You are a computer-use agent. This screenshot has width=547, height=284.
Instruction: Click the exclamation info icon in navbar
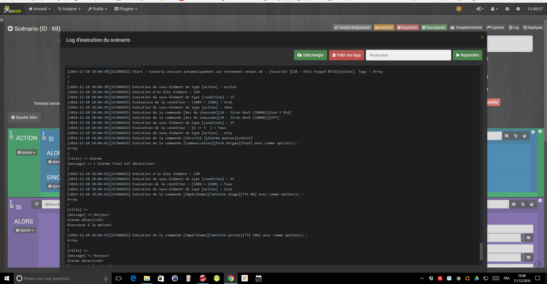[518, 9]
